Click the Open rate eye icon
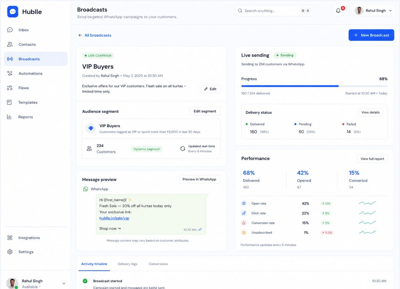The width and height of the screenshot is (400, 289). (x=244, y=204)
